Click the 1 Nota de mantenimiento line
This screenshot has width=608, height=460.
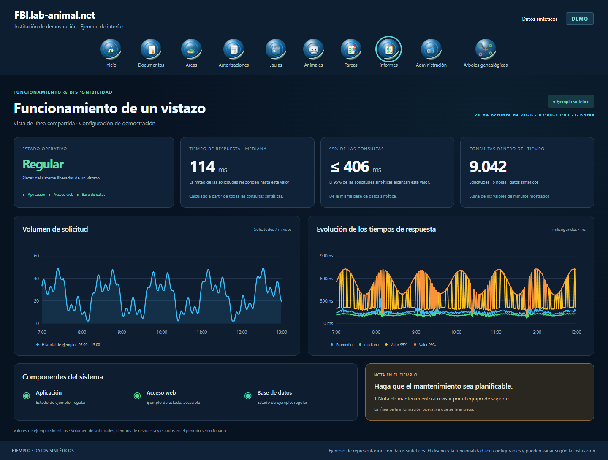point(442,399)
